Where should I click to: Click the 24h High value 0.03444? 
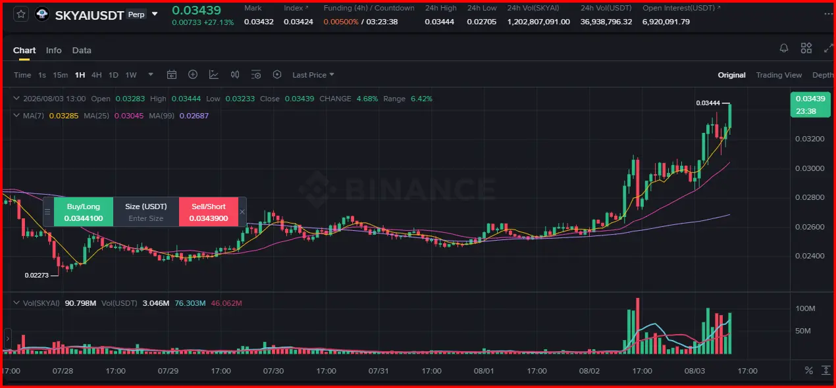click(440, 22)
